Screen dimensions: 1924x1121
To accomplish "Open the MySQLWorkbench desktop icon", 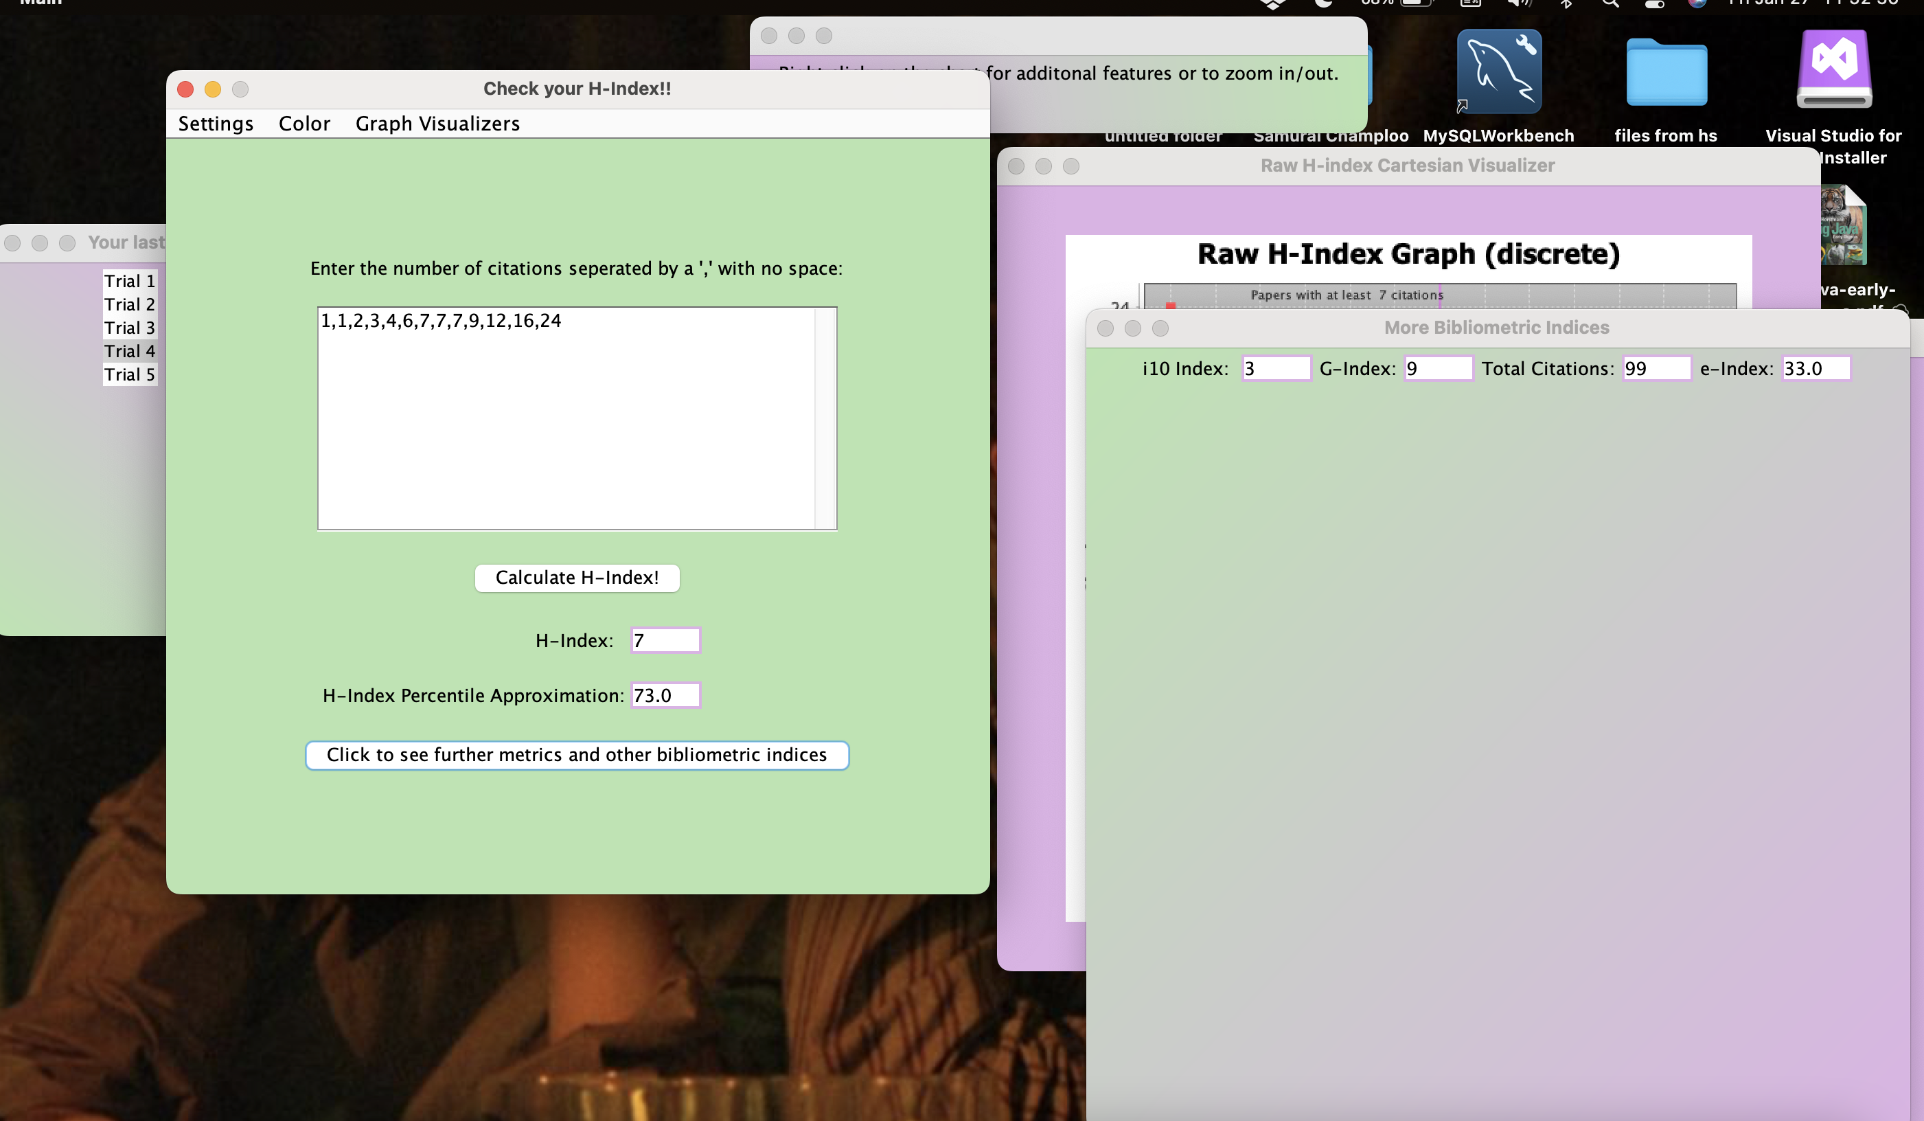I will pyautogui.click(x=1498, y=73).
